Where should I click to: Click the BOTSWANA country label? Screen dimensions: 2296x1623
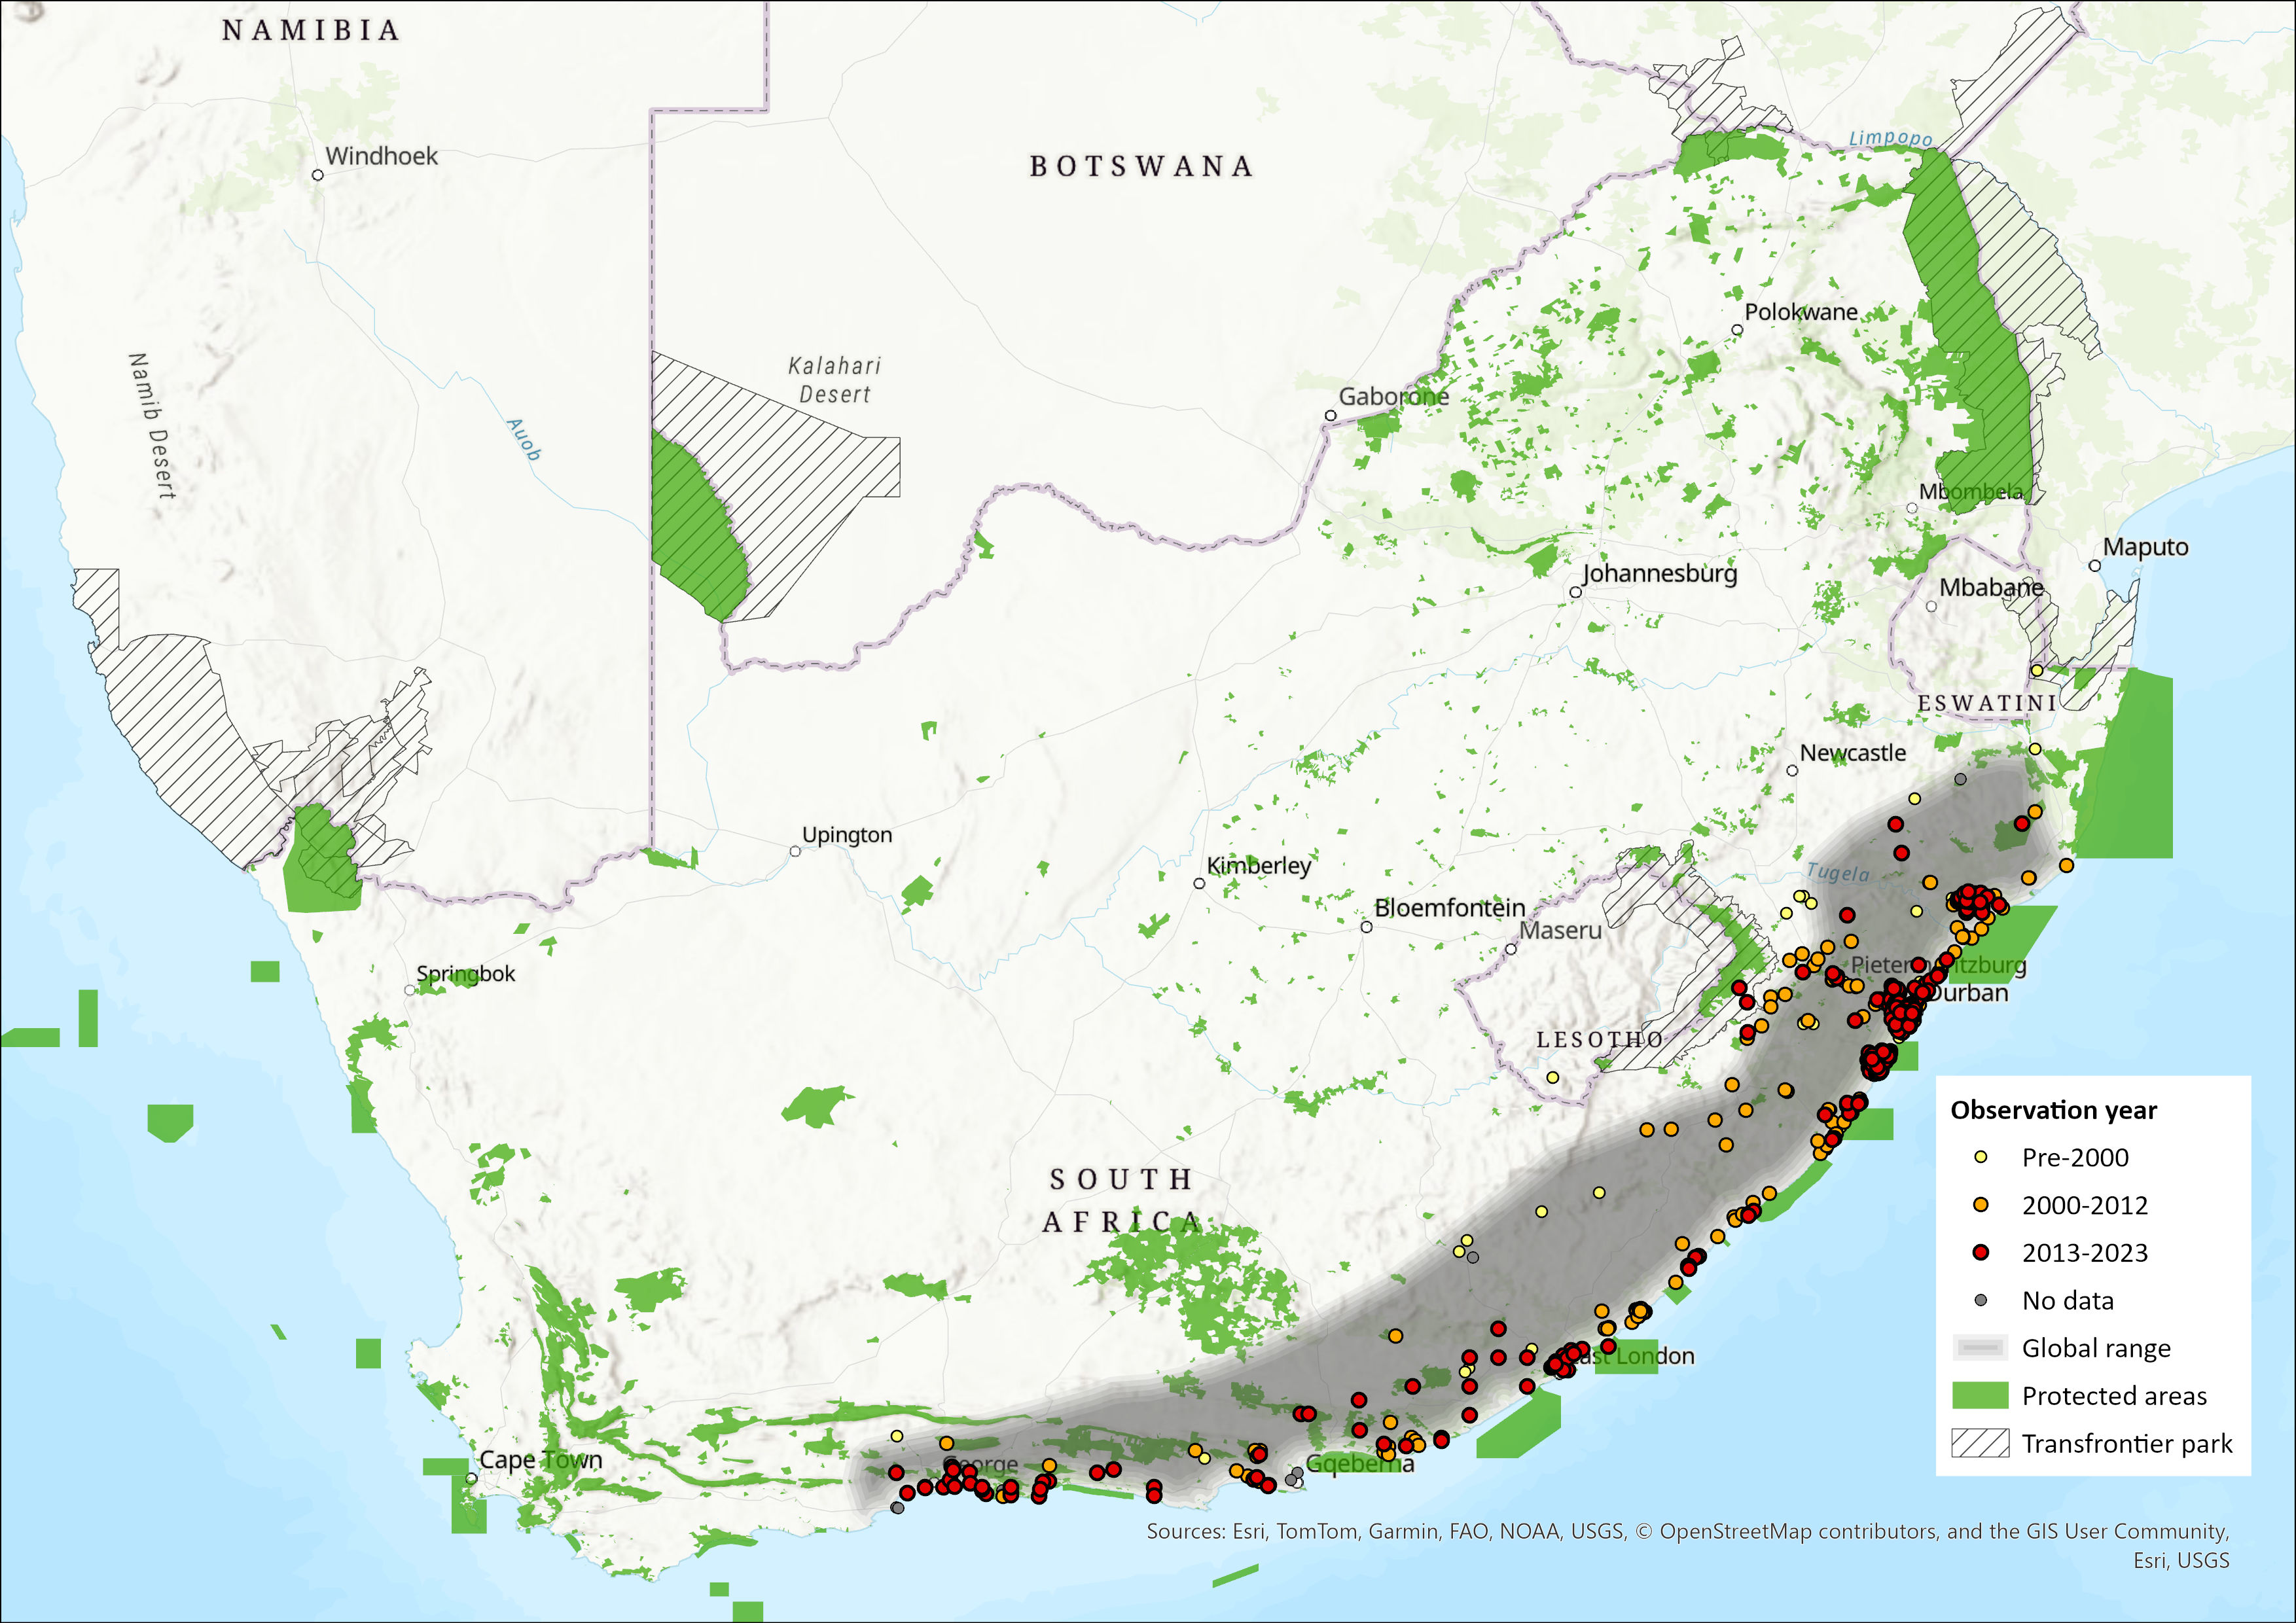click(1141, 166)
